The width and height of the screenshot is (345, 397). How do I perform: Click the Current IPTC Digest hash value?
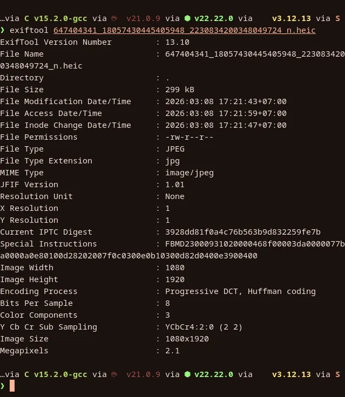pyautogui.click(x=242, y=232)
